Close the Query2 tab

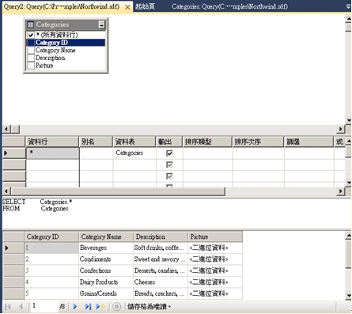click(127, 7)
